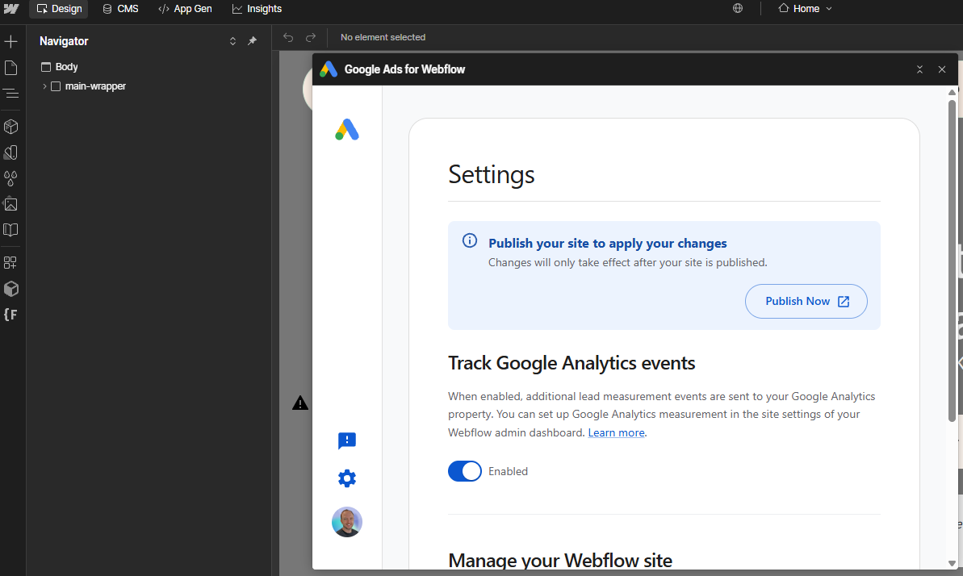Screen dimensions: 963x576
Task: Open the Insights tab
Action: (257, 9)
